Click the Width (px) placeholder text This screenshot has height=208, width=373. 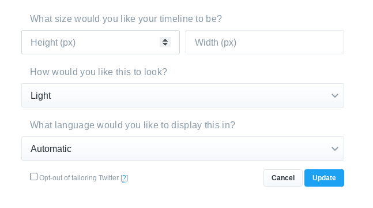tap(216, 42)
